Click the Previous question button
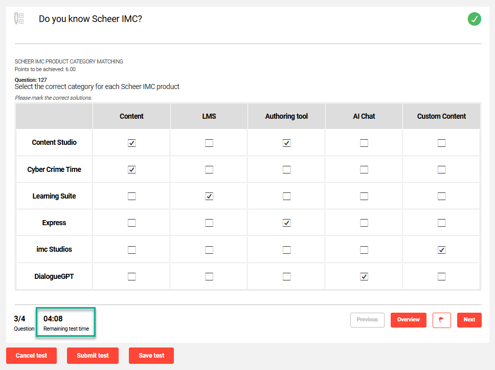The image size is (495, 370). (x=367, y=320)
